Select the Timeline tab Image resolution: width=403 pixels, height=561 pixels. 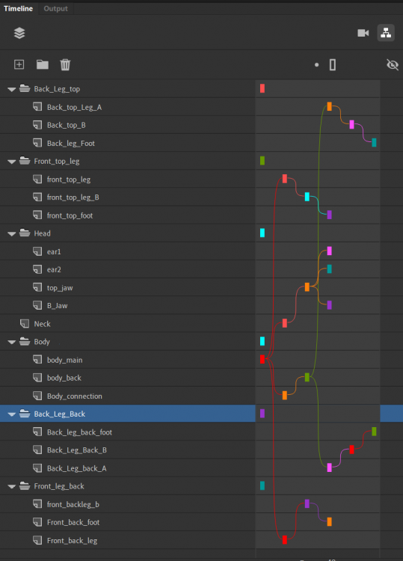[x=18, y=8]
